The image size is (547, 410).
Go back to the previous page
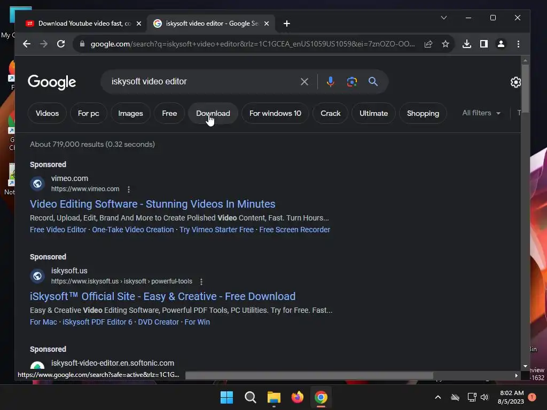coord(27,44)
